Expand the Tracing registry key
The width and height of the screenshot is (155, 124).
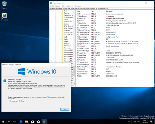pos(60,13)
